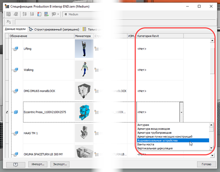Click the table scrollbar up arrow
This screenshot has height=172, width=220.
(x=212, y=40)
